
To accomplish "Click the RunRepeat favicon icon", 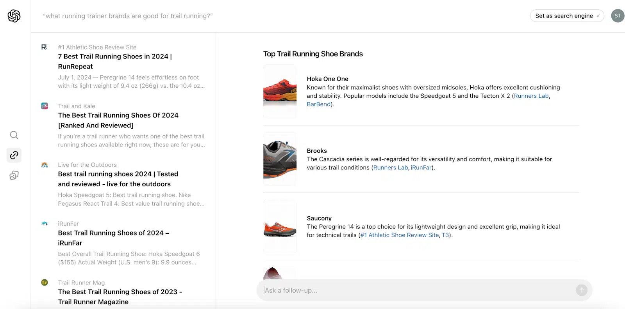I will tap(45, 47).
